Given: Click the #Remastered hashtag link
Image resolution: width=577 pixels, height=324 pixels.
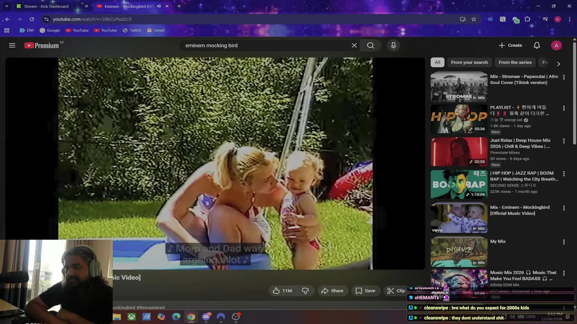Looking at the screenshot, I should [151, 308].
